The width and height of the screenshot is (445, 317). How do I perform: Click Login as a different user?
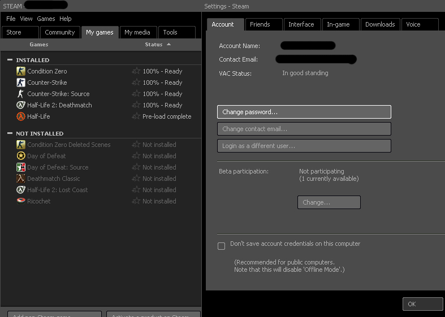tap(304, 146)
